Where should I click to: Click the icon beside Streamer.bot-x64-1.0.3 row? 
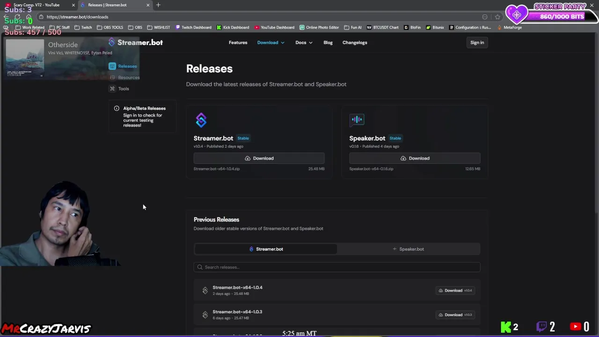205,315
